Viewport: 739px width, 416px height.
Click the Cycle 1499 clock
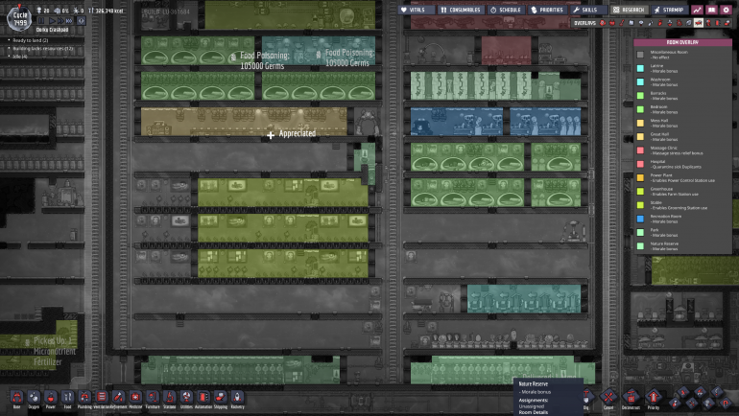coord(20,19)
